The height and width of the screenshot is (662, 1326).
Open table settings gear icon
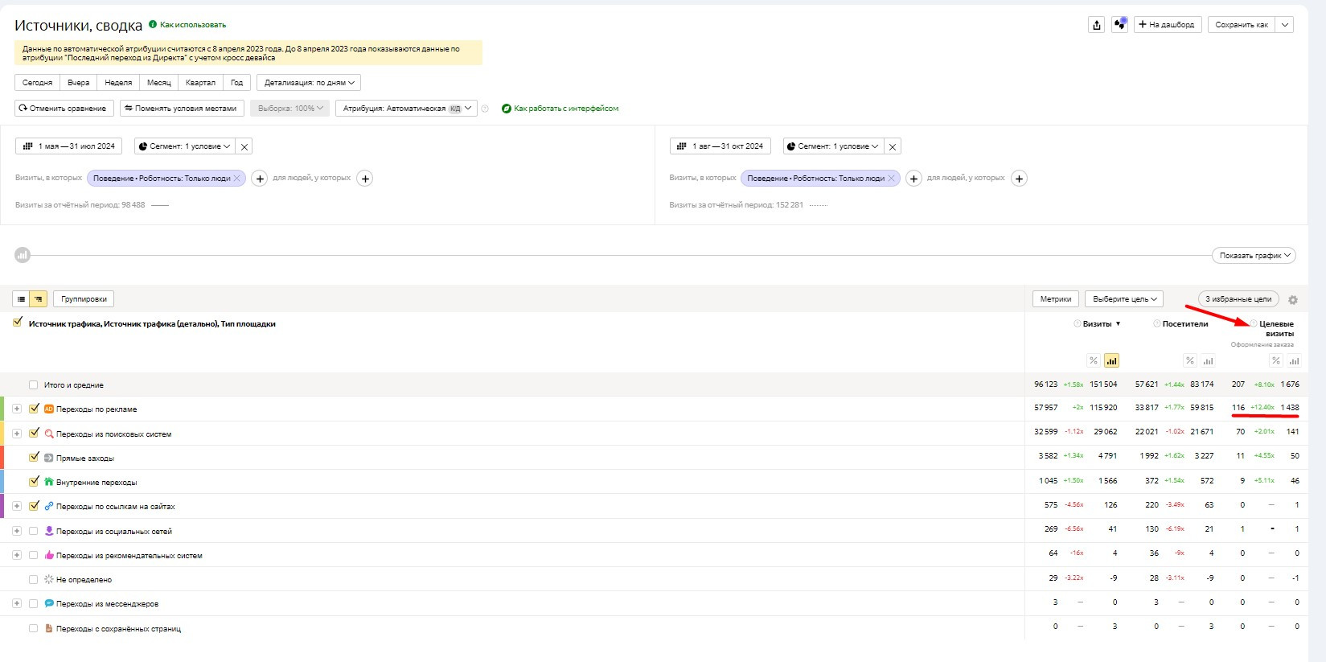pos(1292,300)
